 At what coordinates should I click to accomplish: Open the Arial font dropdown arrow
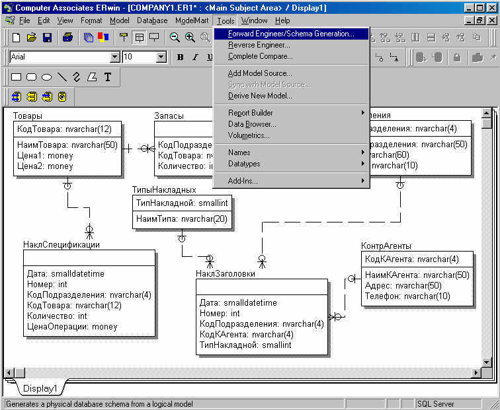pos(115,57)
